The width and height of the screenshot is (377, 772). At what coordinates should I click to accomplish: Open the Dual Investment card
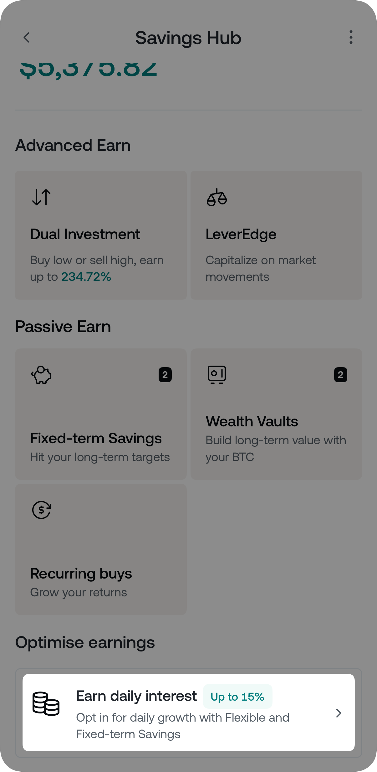(101, 235)
